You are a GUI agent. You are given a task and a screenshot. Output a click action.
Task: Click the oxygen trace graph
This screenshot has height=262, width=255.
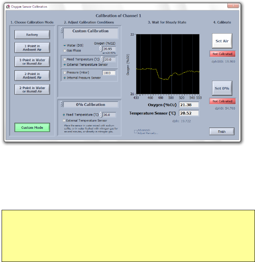168,64
